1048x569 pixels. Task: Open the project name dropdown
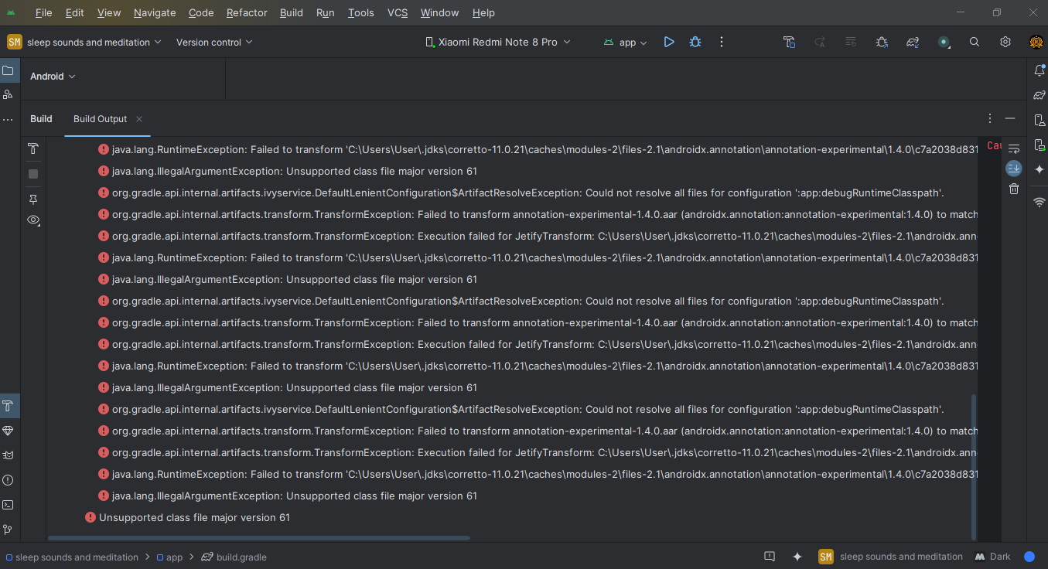pos(85,42)
